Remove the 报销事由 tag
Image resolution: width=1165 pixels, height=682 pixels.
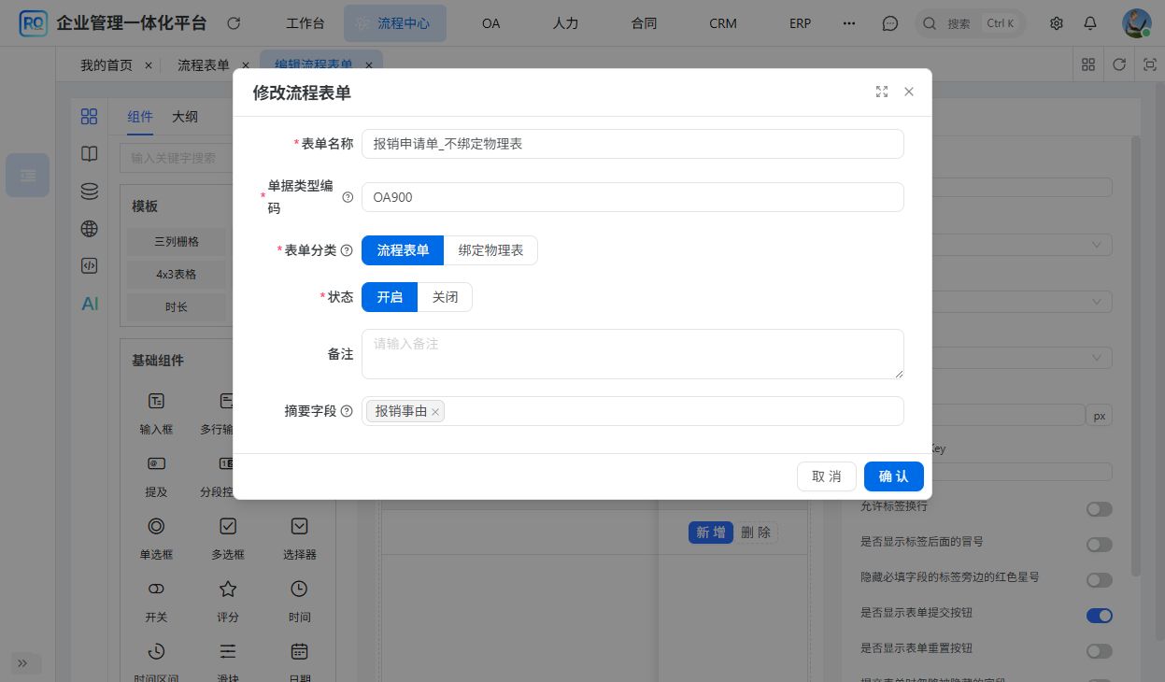(435, 412)
